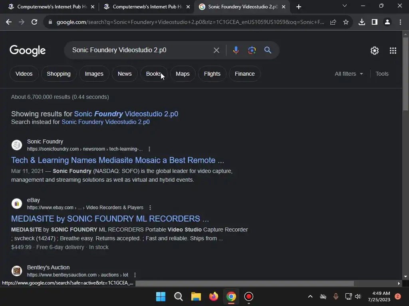Viewport: 409px width, 306px height.
Task: Open more options for eBay result
Action: [150, 208]
